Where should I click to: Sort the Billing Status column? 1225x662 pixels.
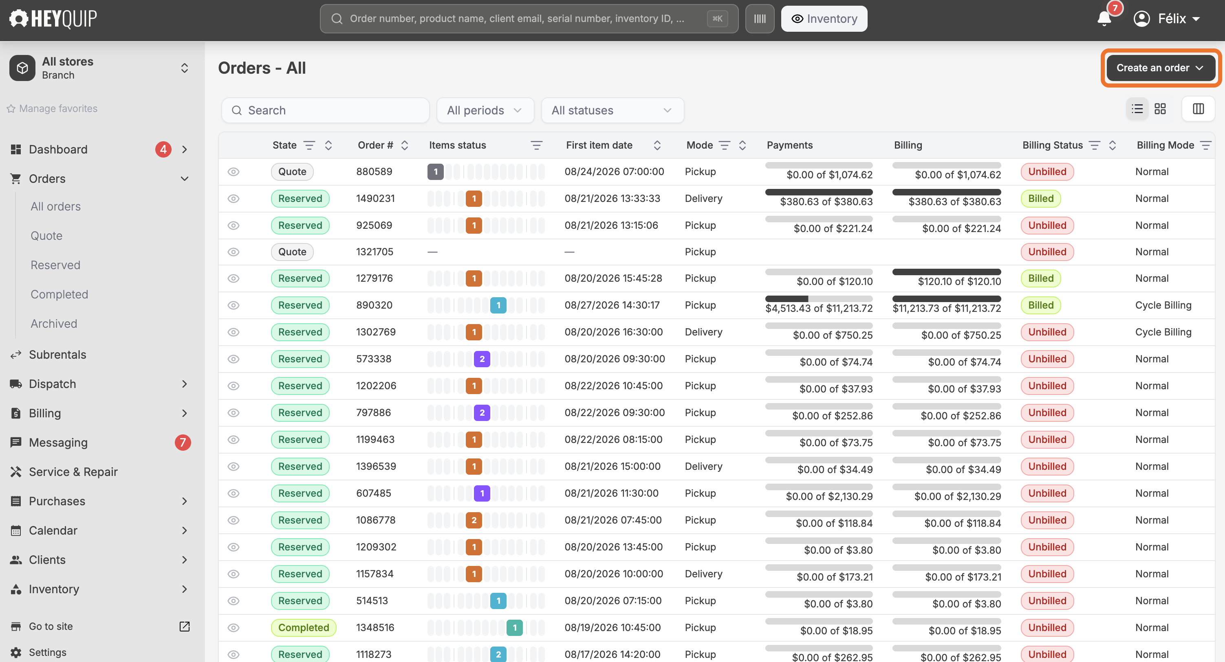pos(1112,145)
